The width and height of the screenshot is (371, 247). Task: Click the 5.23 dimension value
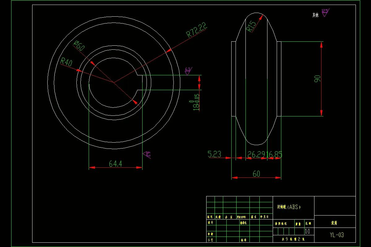215,154
